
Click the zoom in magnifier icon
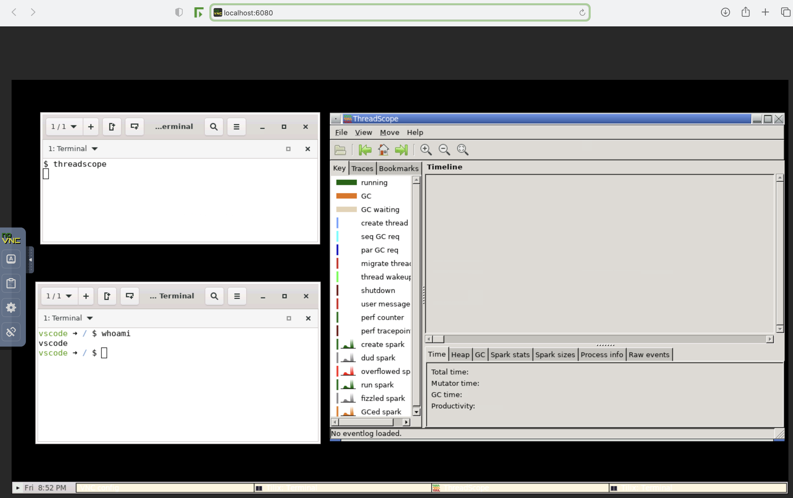(426, 150)
